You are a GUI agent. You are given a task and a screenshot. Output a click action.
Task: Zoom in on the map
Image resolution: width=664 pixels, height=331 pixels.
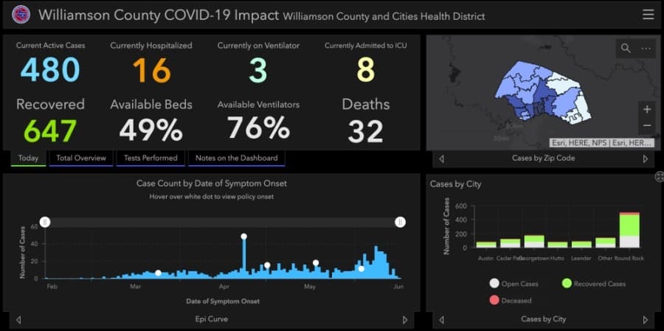646,110
